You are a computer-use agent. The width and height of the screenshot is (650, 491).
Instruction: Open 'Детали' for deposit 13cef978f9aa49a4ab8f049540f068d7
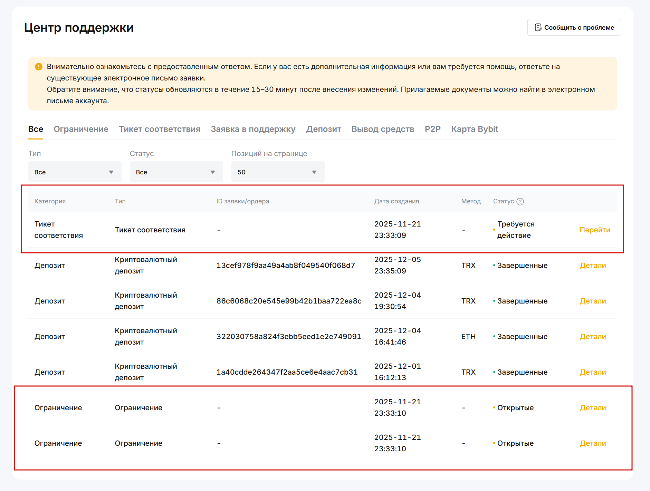[x=593, y=266]
